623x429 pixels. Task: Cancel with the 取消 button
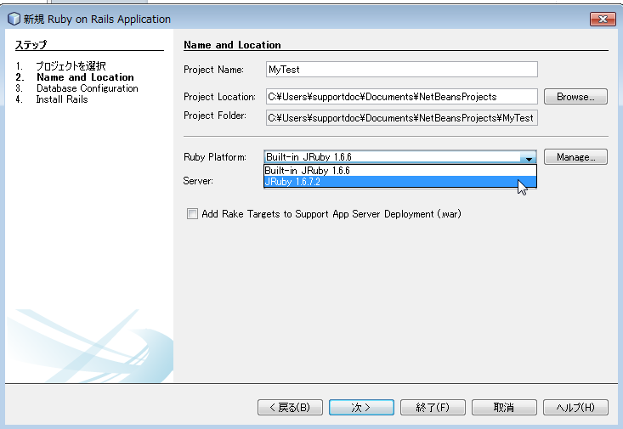(504, 407)
